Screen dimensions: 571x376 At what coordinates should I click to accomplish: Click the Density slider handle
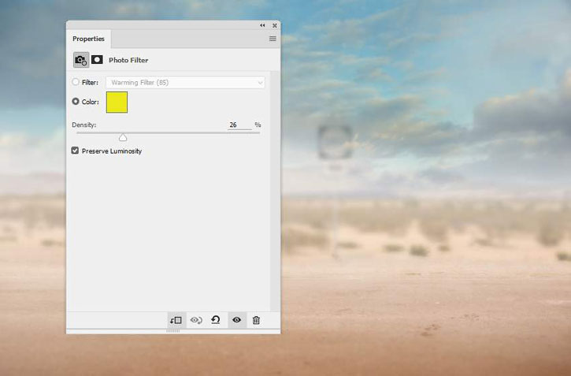pos(123,137)
